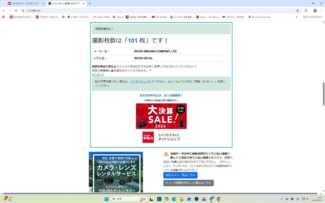Open the 【カメラのキタムラ】デジ bookmark
325x203 pixels.
(21, 17)
